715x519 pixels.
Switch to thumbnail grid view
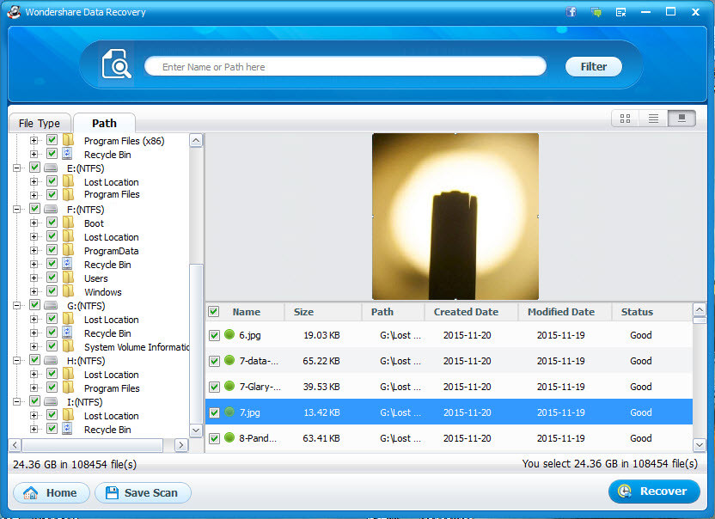pos(625,119)
